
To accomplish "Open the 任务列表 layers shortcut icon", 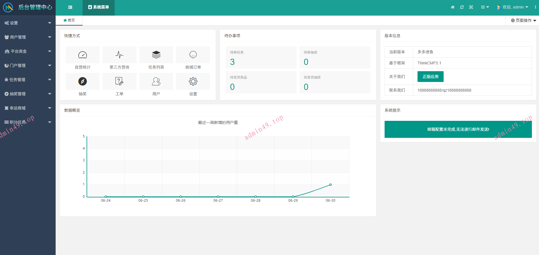I will coord(156,55).
